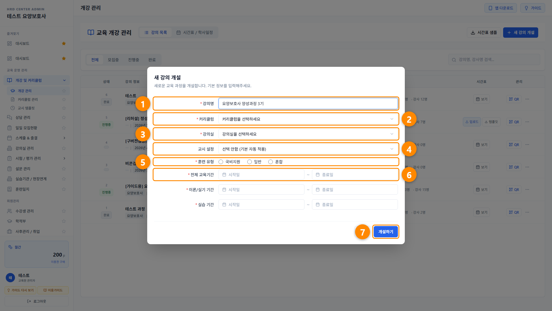552x311 pixels.
Task: Open 사후관리 / 취업 in sidebar
Action: 28,232
